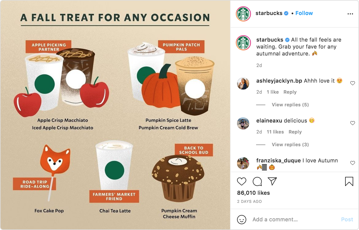Click the Post button to submit comment
The width and height of the screenshot is (359, 230).
tap(347, 219)
